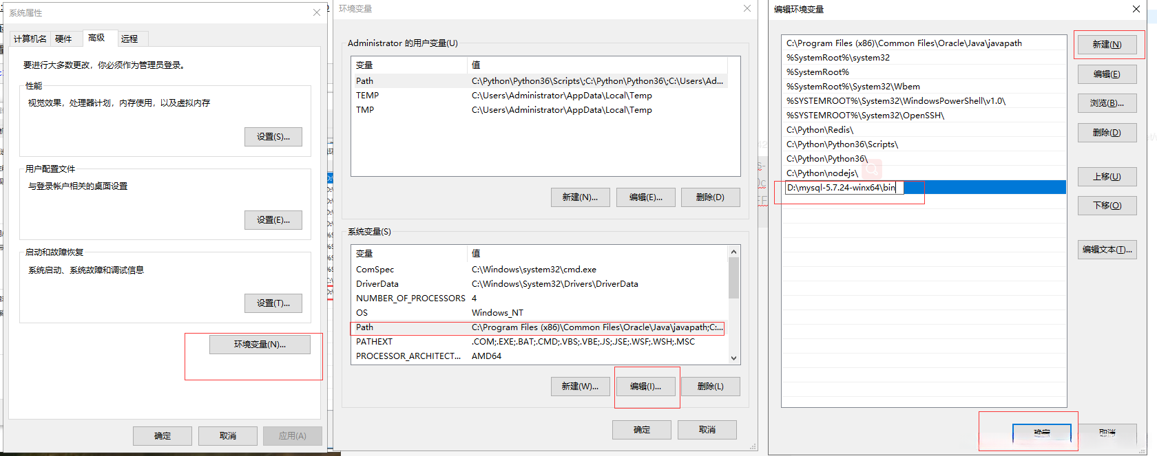Select C:\Python\nodejs\ path entry
This screenshot has height=456, width=1157.
(924, 173)
